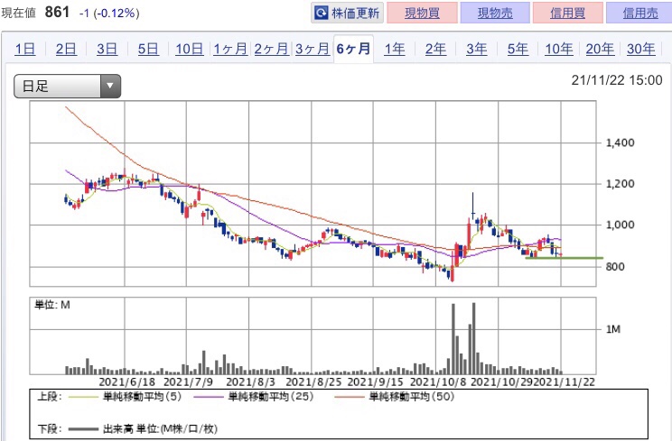Switch to the 1年 period tab
672x441 pixels.
pos(395,50)
